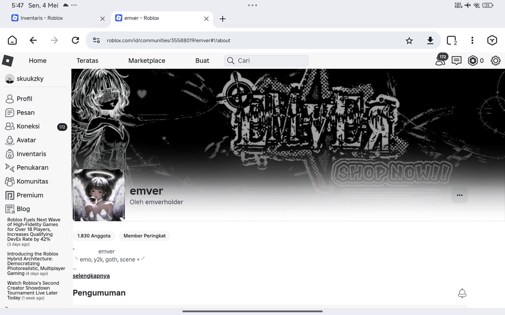
Task: Bookmark page with the star icon
Action: tap(409, 40)
